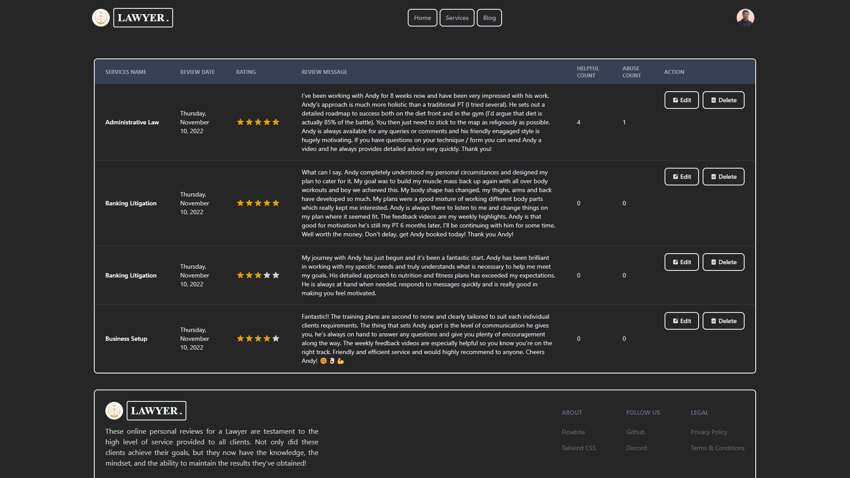Image resolution: width=850 pixels, height=478 pixels.
Task: Visit the Github footer link
Action: (635, 432)
